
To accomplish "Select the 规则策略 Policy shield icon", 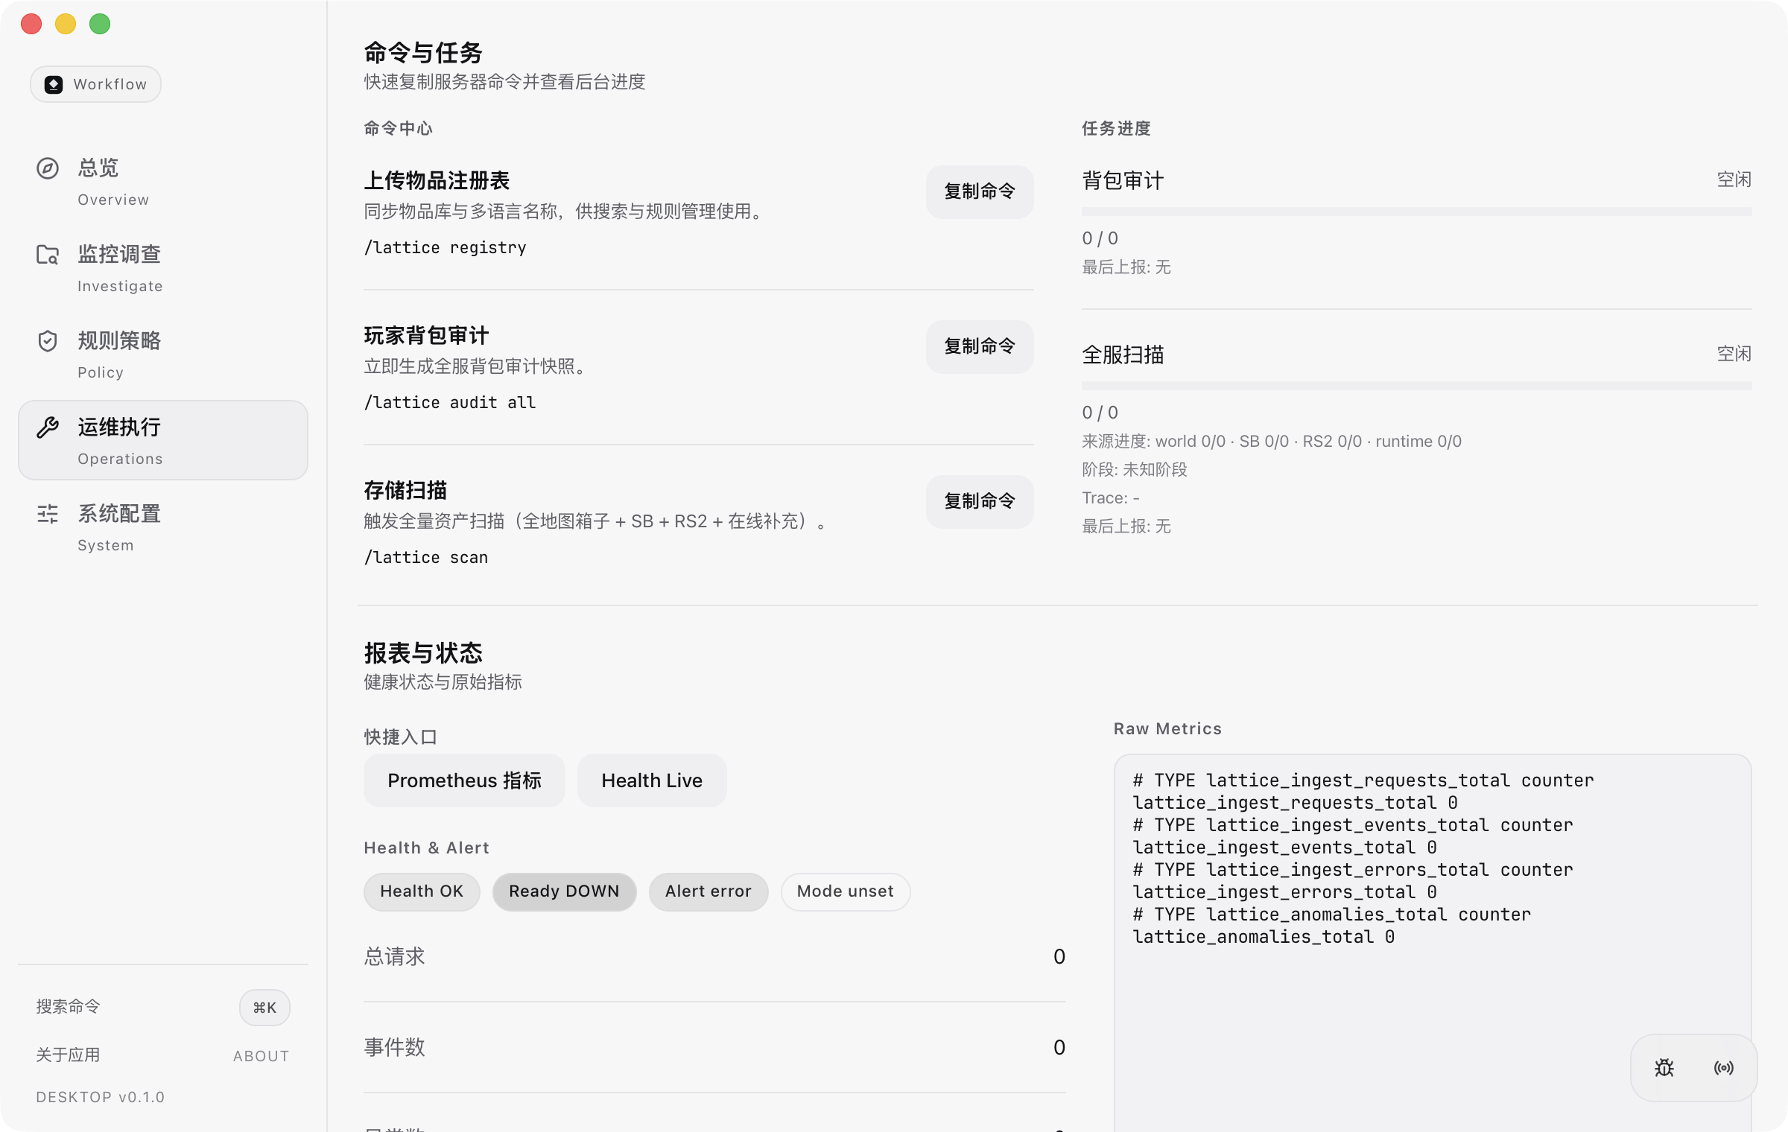I will pyautogui.click(x=48, y=341).
